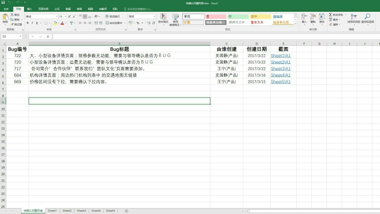Viewport: 380px width, 214px height.
Task: Apply the yellow 适中 (Neutral) cell style
Action: tap(260, 16)
